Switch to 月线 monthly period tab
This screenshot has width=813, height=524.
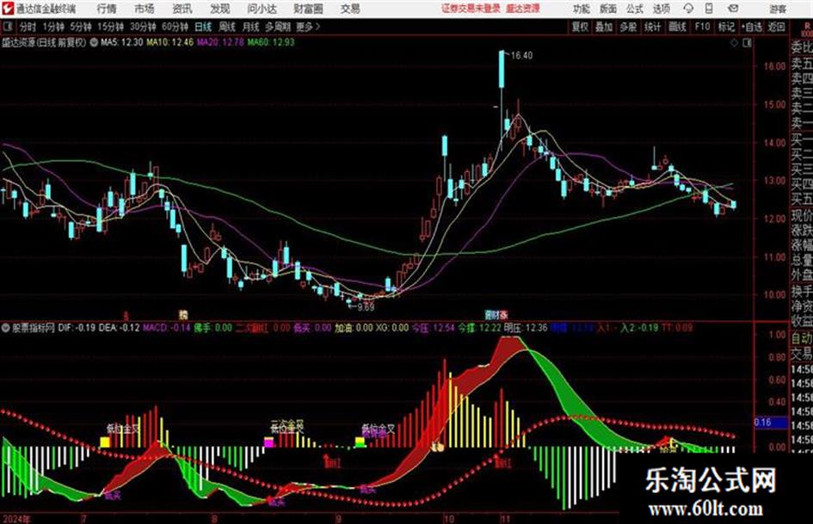pos(251,27)
